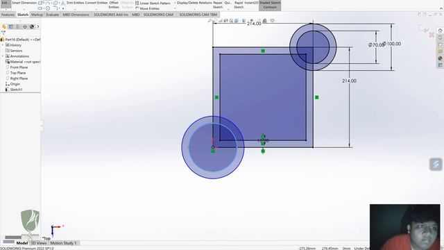The width and height of the screenshot is (444, 250).
Task: Click the Linear Sketch Pattern tool
Action: tap(153, 3)
